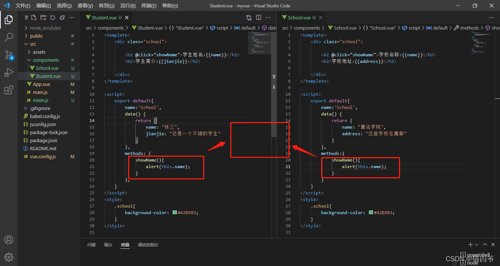Open the Manage gear icon
This screenshot has width=500, height=266.
(9, 257)
